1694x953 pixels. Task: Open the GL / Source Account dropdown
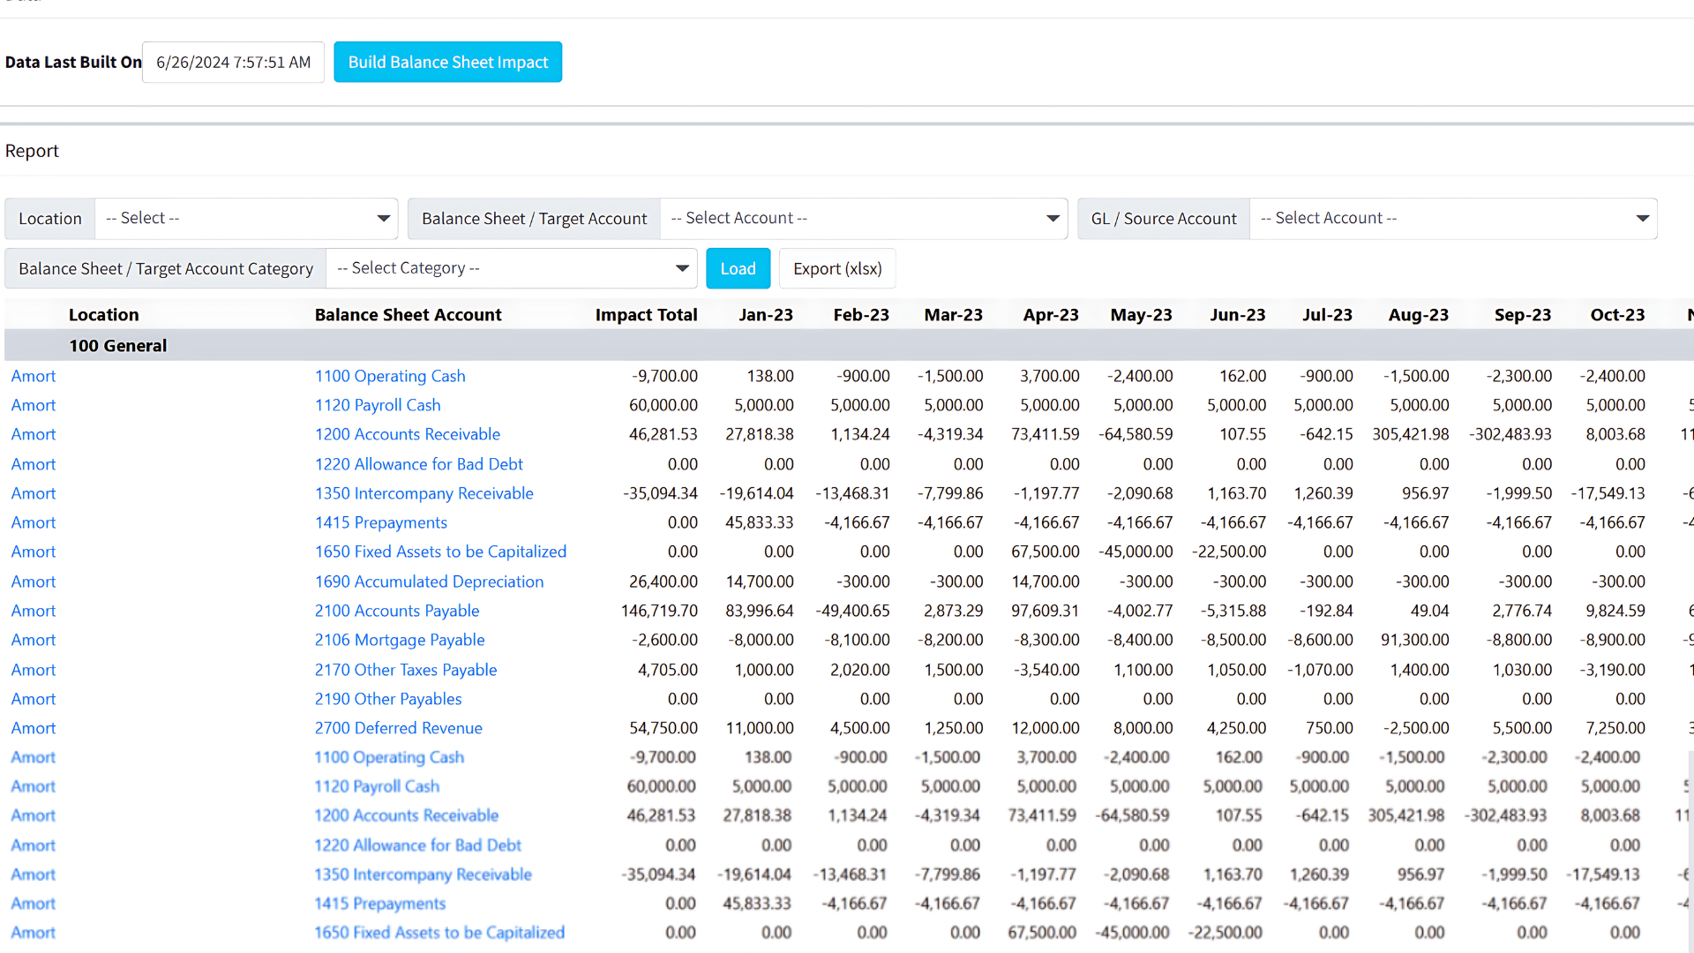tap(1454, 218)
